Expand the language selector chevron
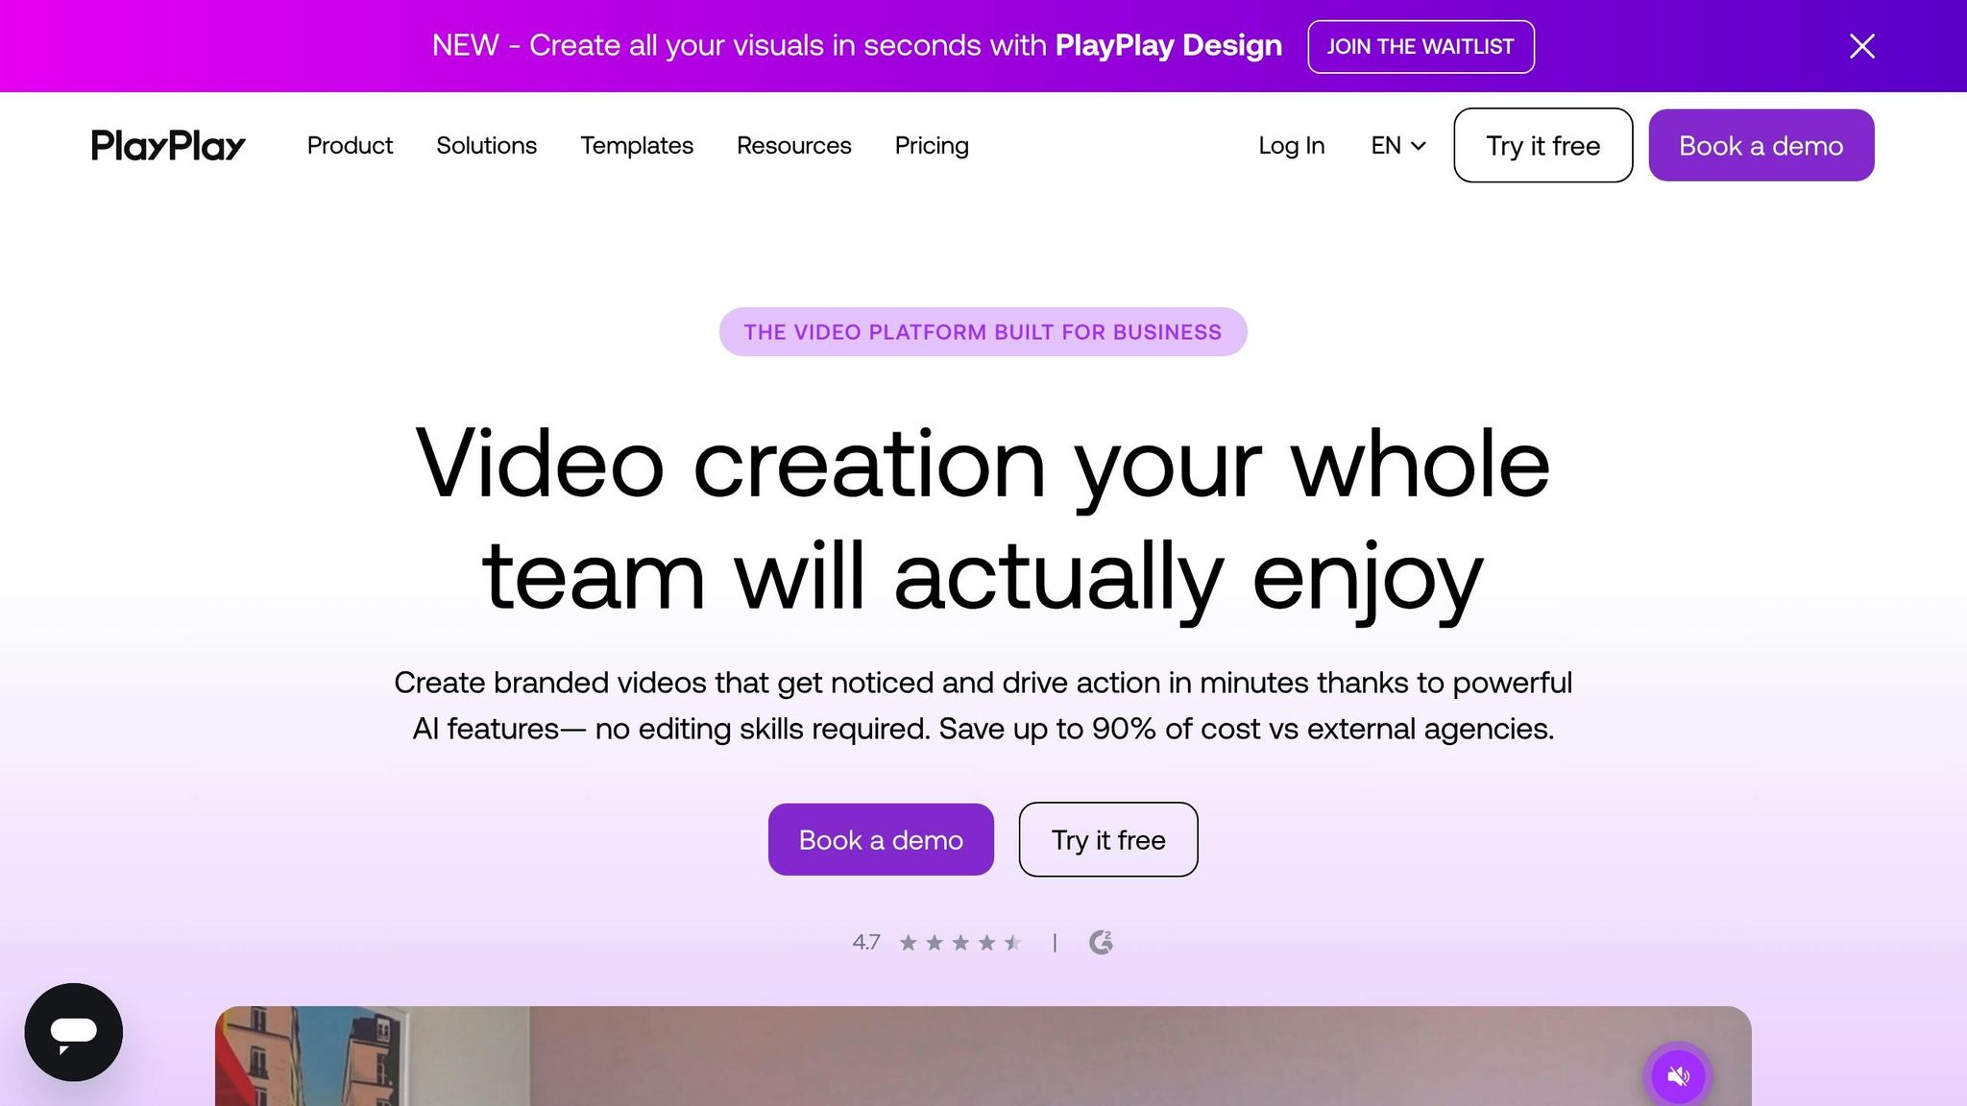Viewport: 1967px width, 1106px height. pyautogui.click(x=1420, y=146)
